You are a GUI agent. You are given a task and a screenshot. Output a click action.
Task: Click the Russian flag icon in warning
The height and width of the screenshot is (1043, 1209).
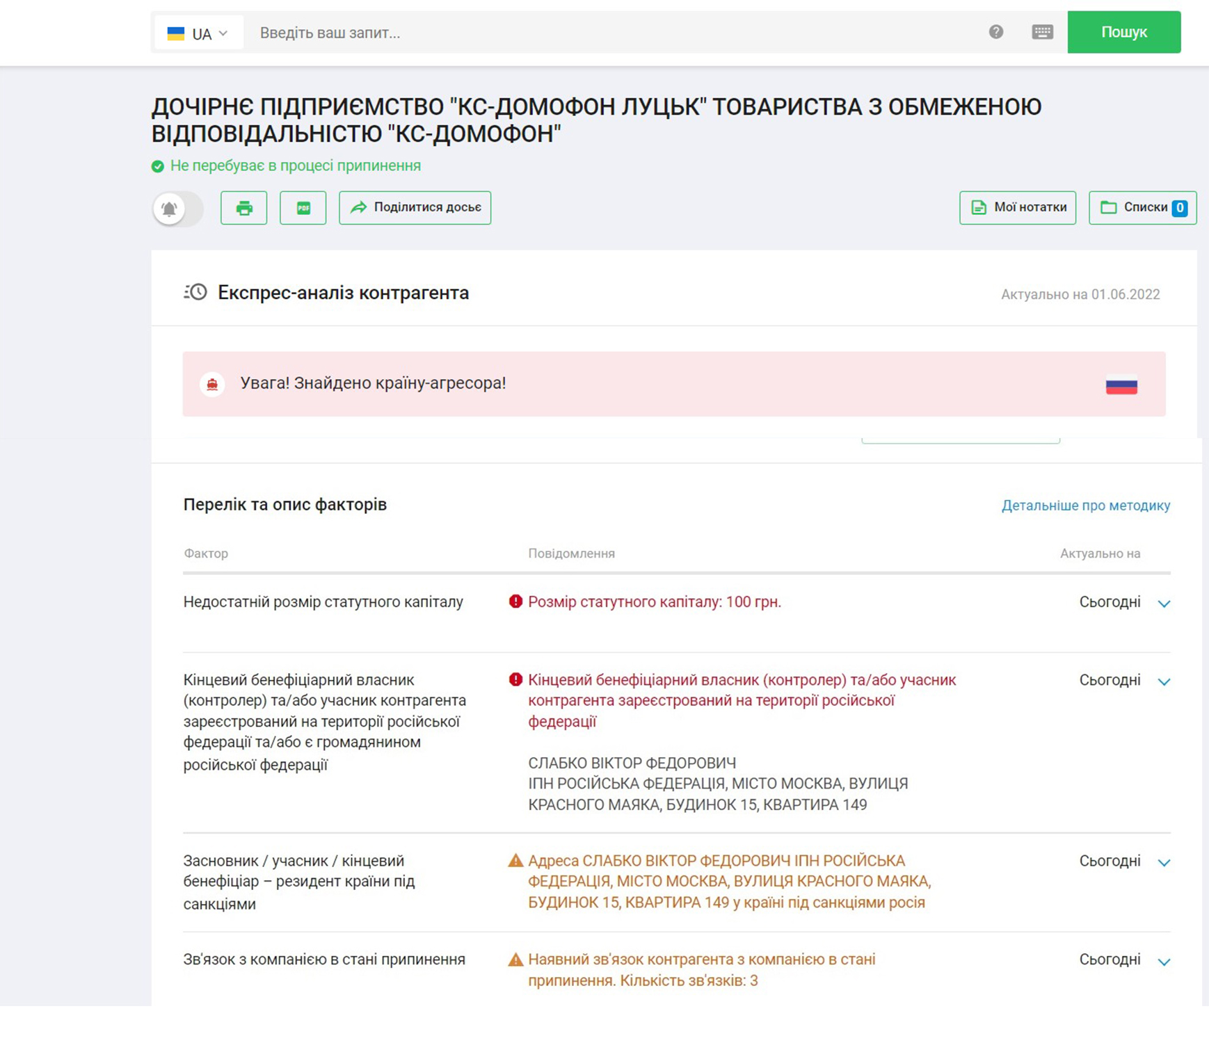[x=1121, y=385]
